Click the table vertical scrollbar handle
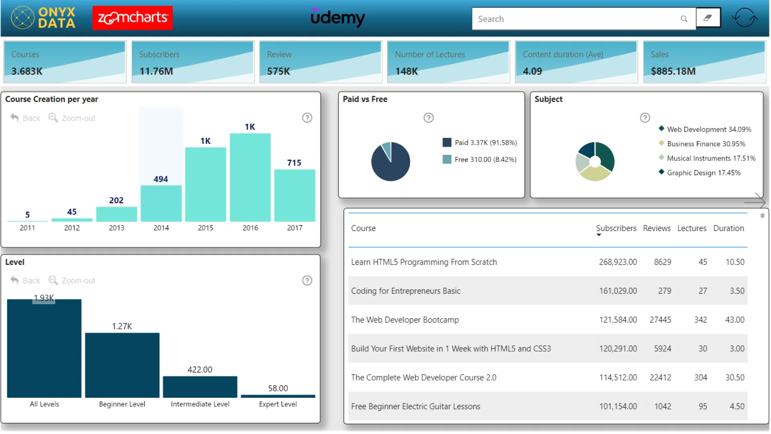Viewport: 771px width, 434px height. (x=762, y=216)
